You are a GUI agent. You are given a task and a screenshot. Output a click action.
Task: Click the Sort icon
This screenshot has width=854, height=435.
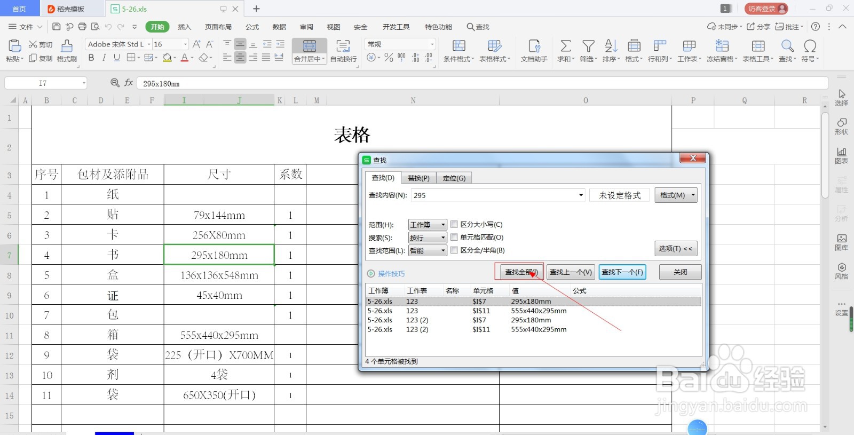pyautogui.click(x=611, y=46)
